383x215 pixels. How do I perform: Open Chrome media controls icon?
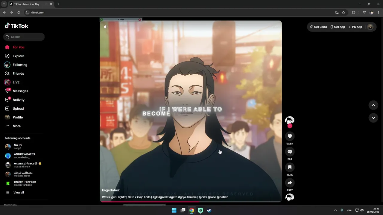(364, 13)
